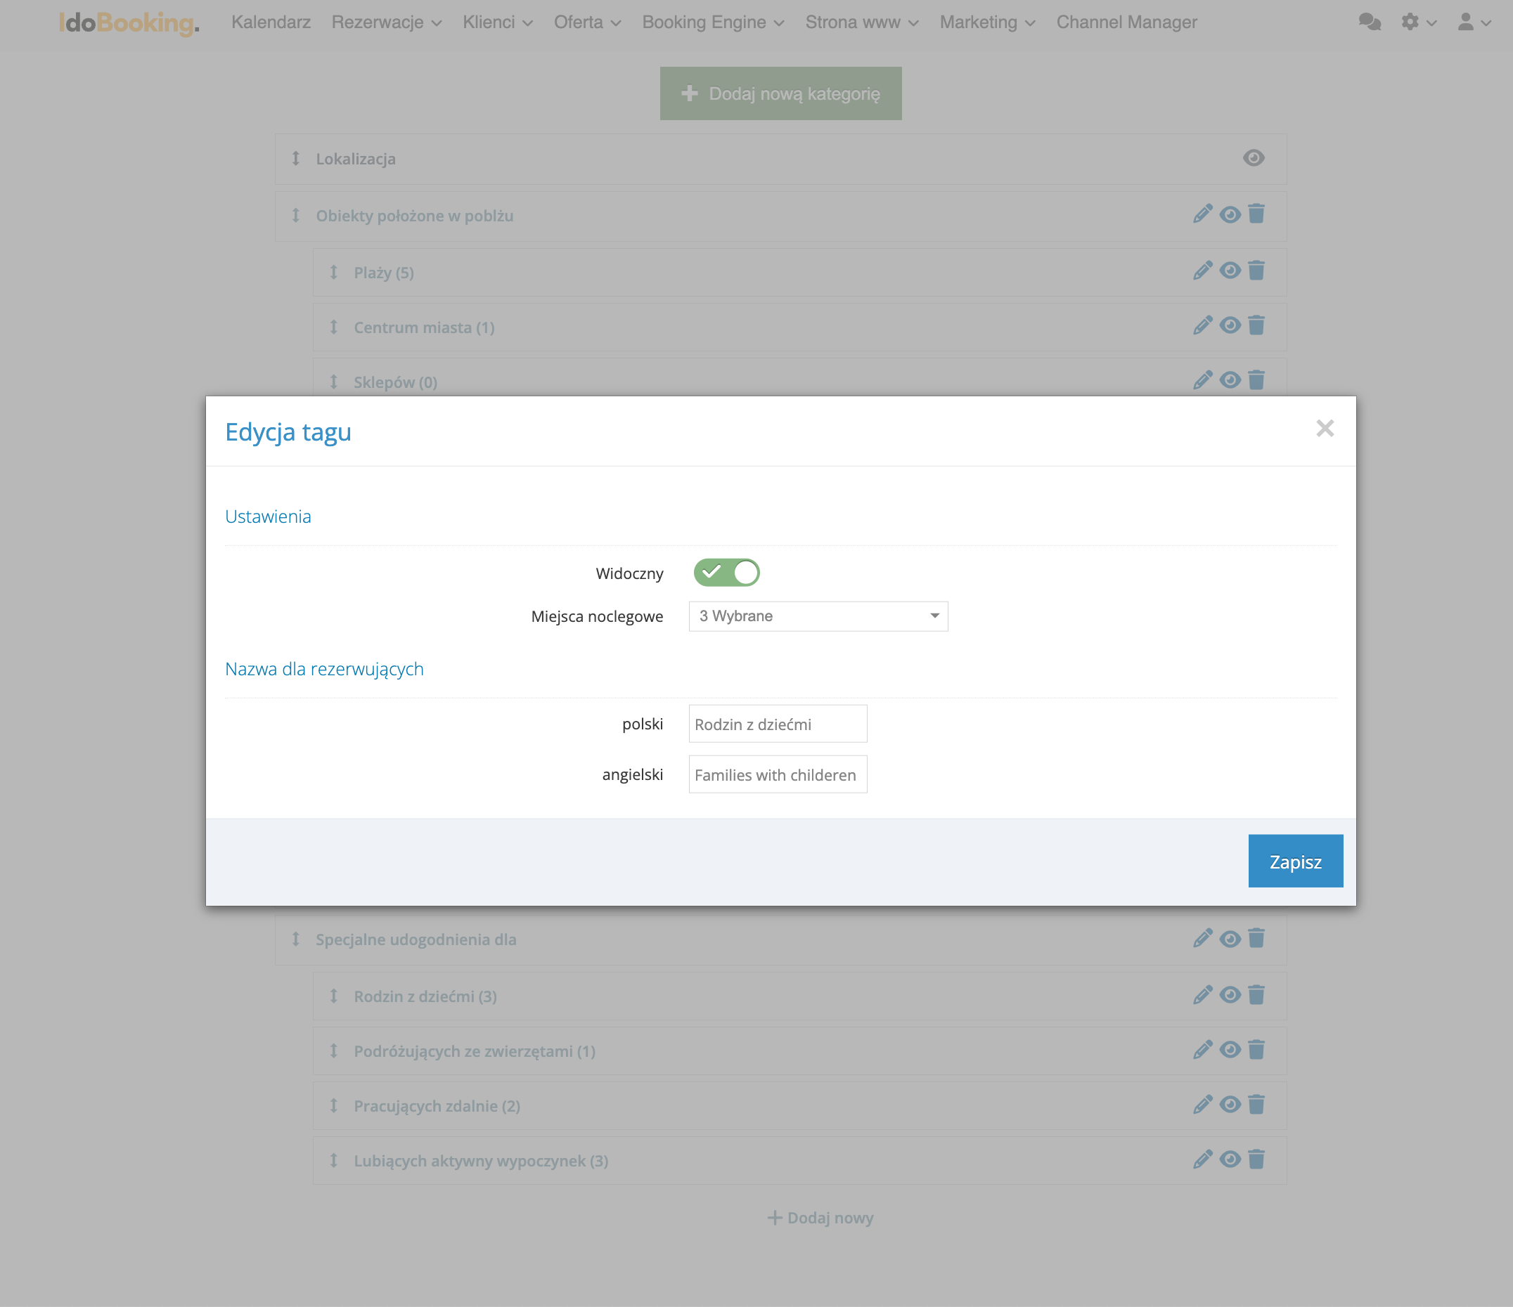This screenshot has height=1307, width=1513.
Task: Expand the settings gear menu
Action: 1418,22
